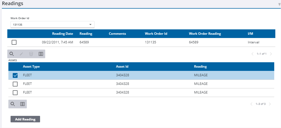Check the 09/22/2011 reading row checkbox
Screen dimensions: 281x128
tap(14, 42)
